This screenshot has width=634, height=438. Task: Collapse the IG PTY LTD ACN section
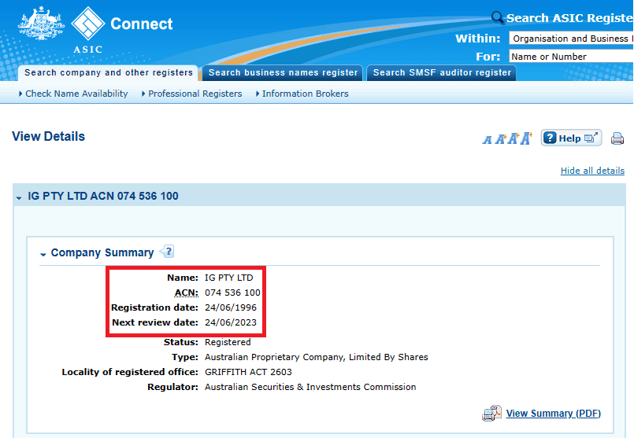click(19, 197)
